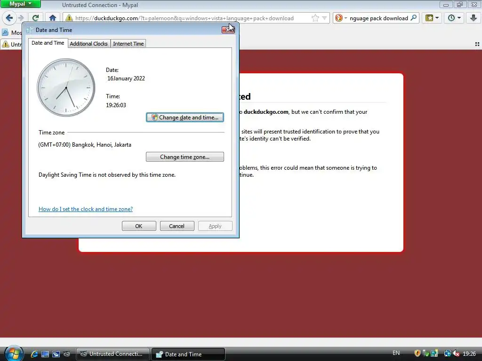Click the Show Desktop quick launch icon
Screen dimensions: 482x361
click(x=45, y=354)
